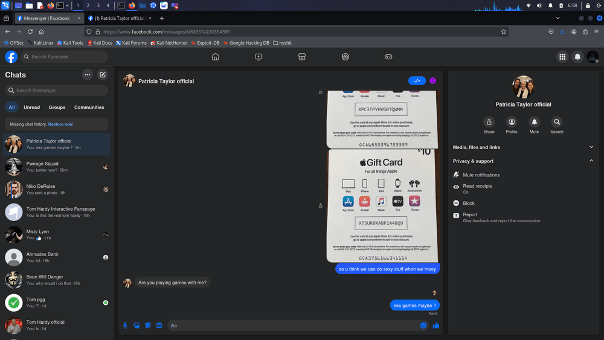Image resolution: width=604 pixels, height=340 pixels.
Task: Send a thumbs-up like
Action: point(436,326)
